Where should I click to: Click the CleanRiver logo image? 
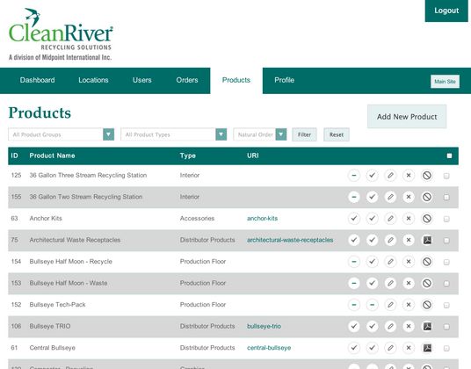pyautogui.click(x=61, y=34)
